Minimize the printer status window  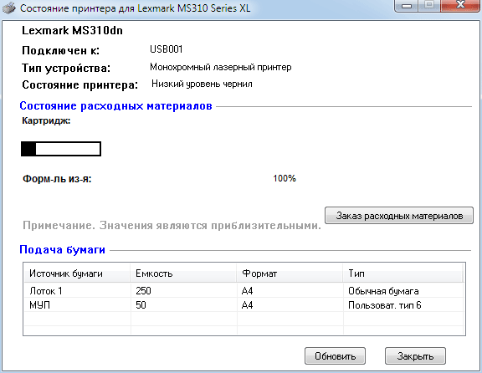[x=407, y=5]
